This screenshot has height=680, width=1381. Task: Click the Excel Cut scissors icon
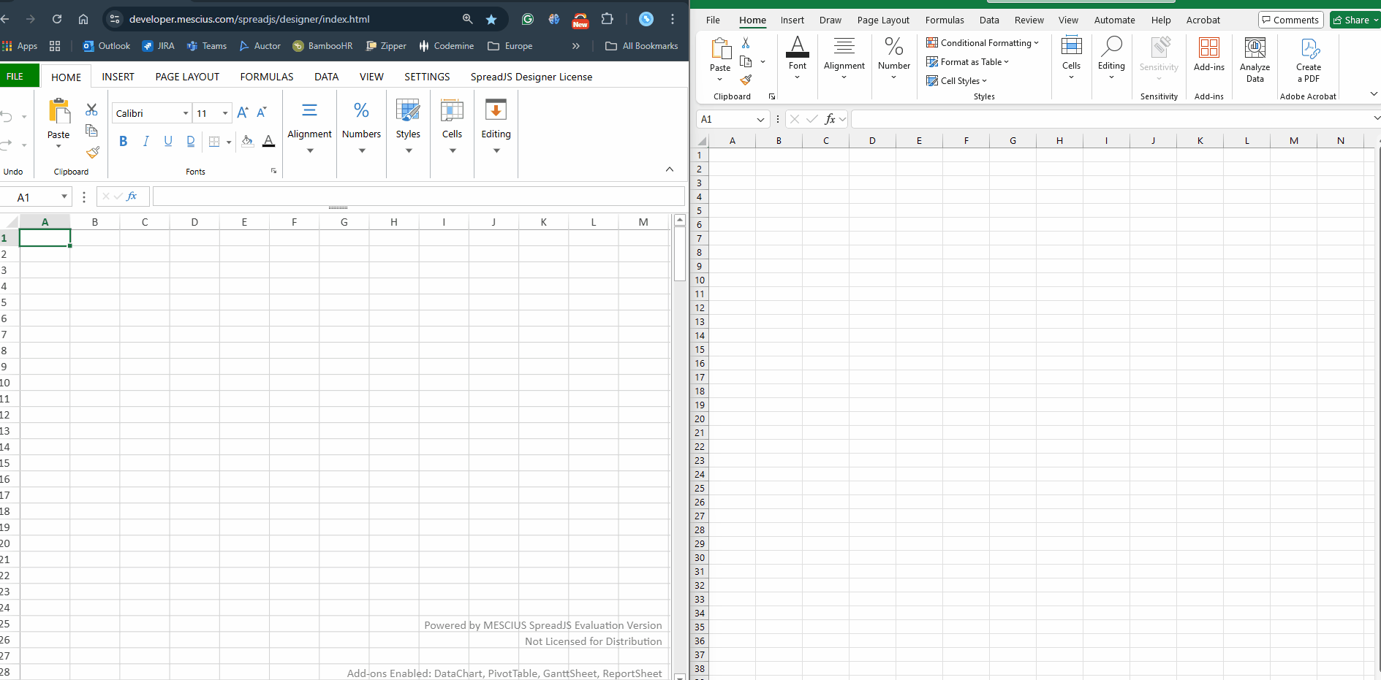746,43
